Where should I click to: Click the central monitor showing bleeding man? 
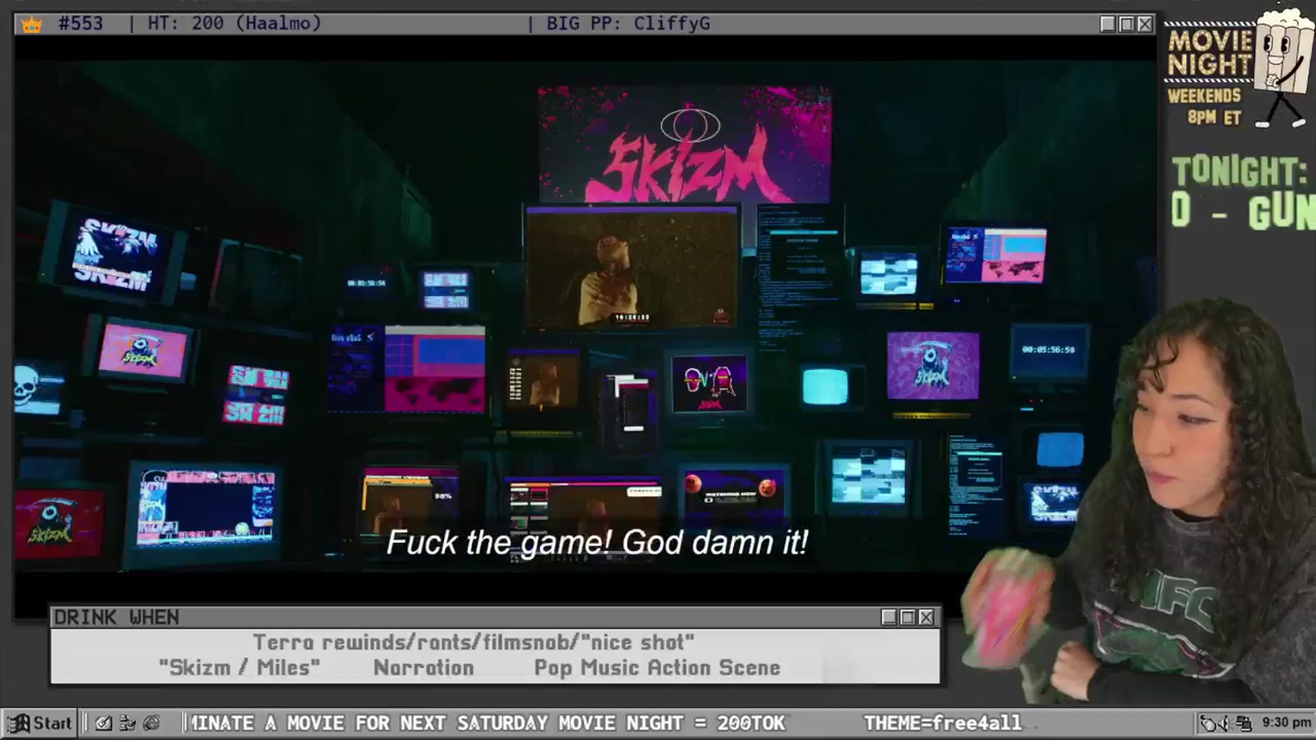tap(632, 267)
